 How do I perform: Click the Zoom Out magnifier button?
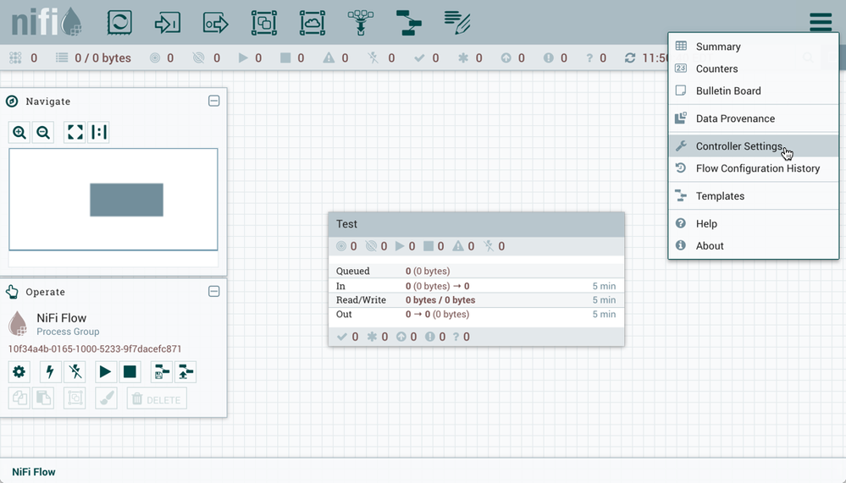pyautogui.click(x=43, y=132)
